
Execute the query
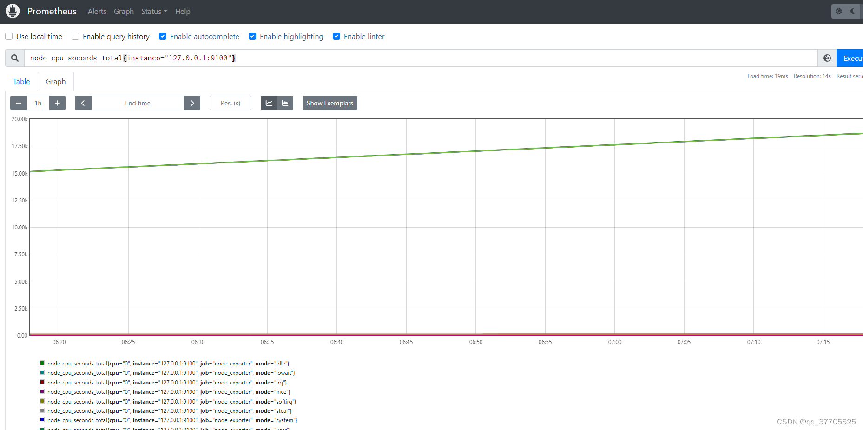tap(850, 58)
